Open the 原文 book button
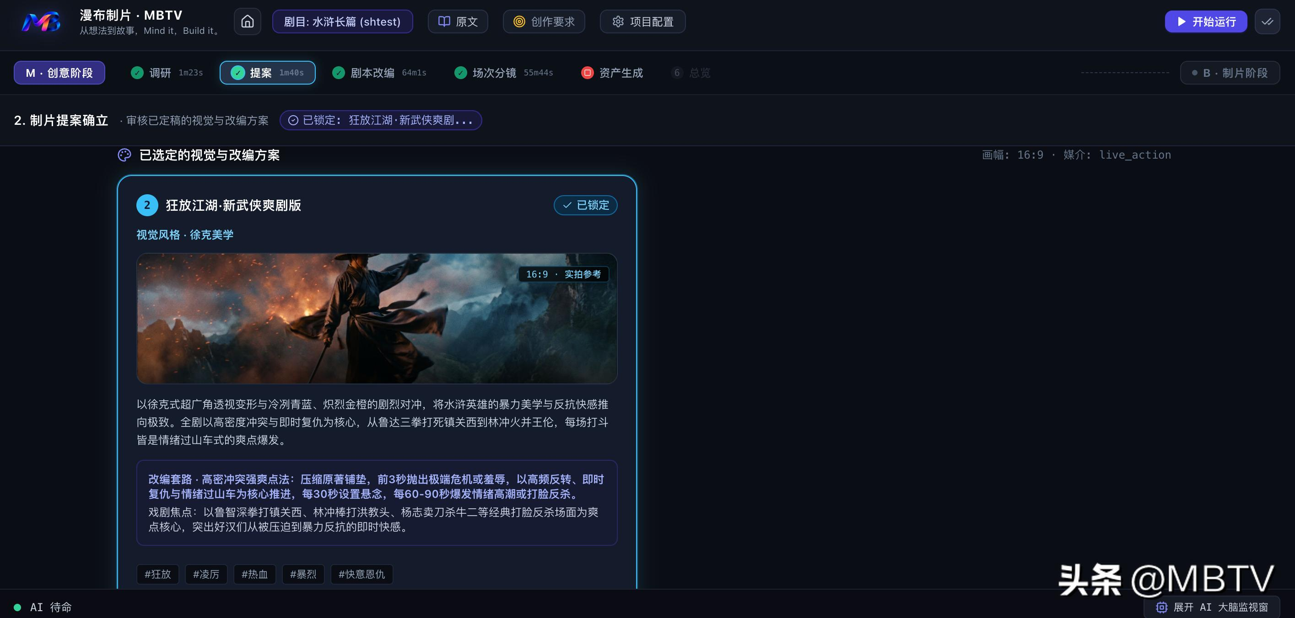Screen dimensions: 1295x618 (x=458, y=21)
